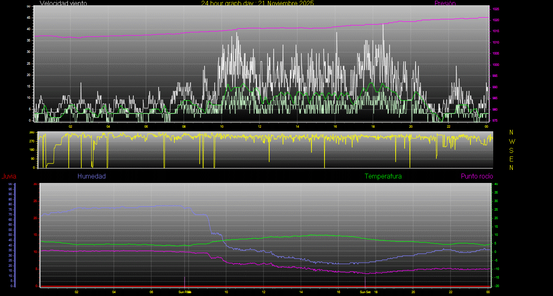Click the 360 tick on wind direction axis

tap(32, 133)
